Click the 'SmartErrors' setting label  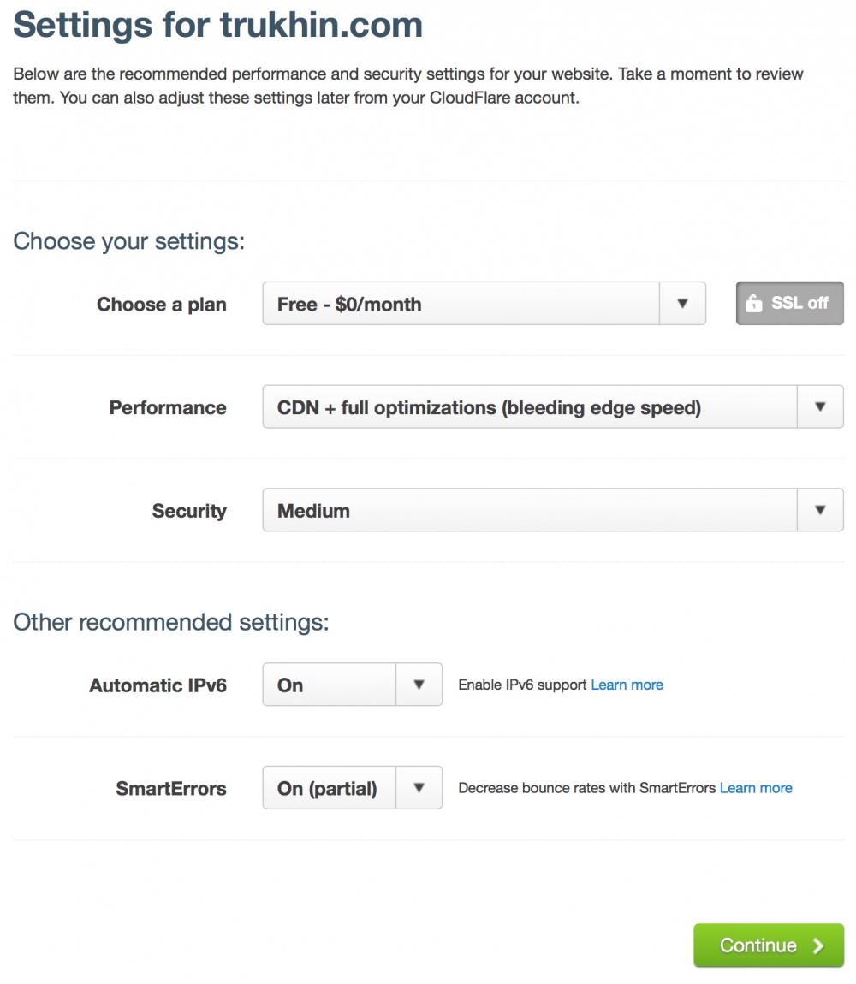(x=171, y=789)
